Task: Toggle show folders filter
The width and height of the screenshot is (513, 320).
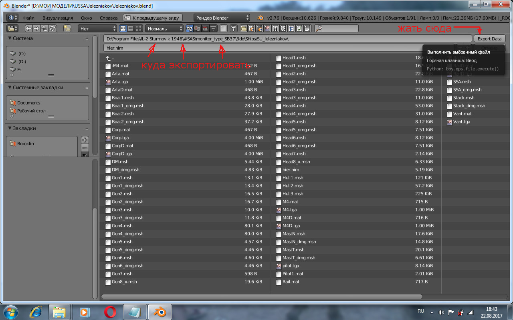Action: 244,28
